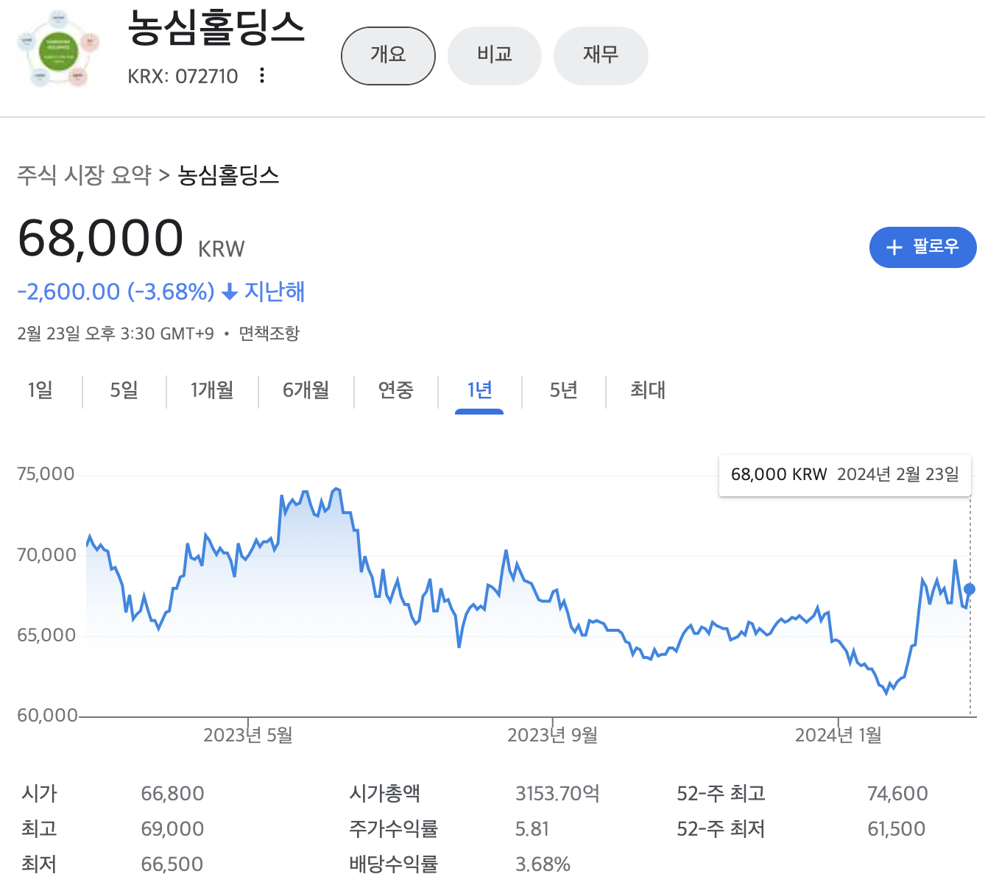This screenshot has width=985, height=888.
Task: Select the 최대 chart range
Action: point(648,390)
